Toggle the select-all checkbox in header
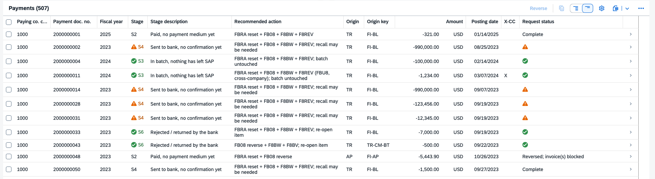This screenshot has width=655, height=179. [9, 22]
